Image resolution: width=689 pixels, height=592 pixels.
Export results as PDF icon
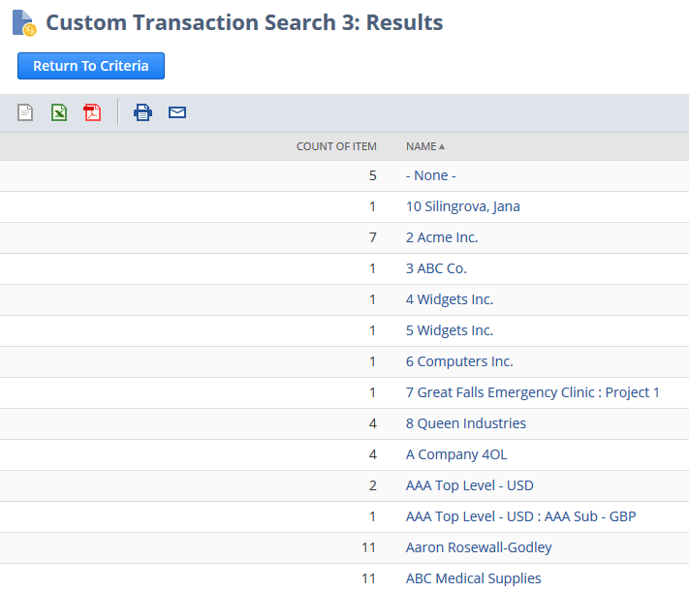tap(92, 112)
